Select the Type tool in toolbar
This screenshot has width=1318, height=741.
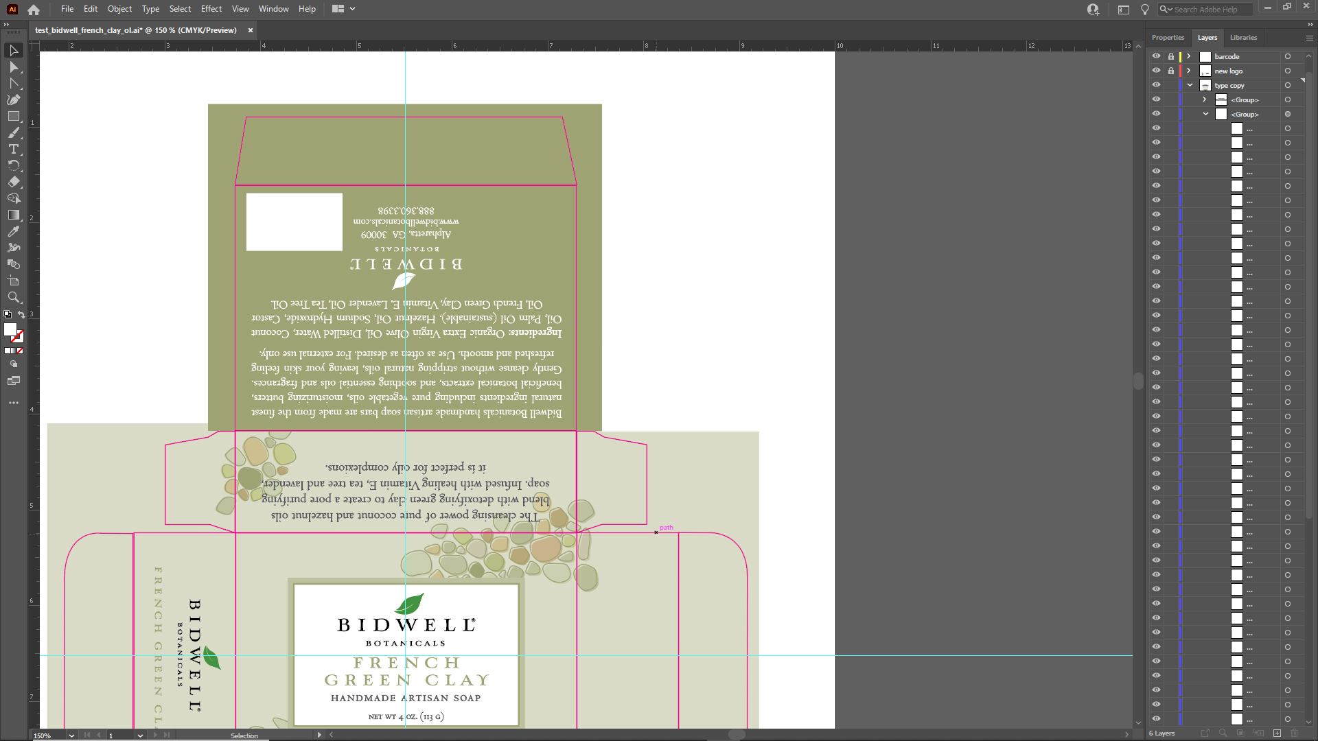14,148
